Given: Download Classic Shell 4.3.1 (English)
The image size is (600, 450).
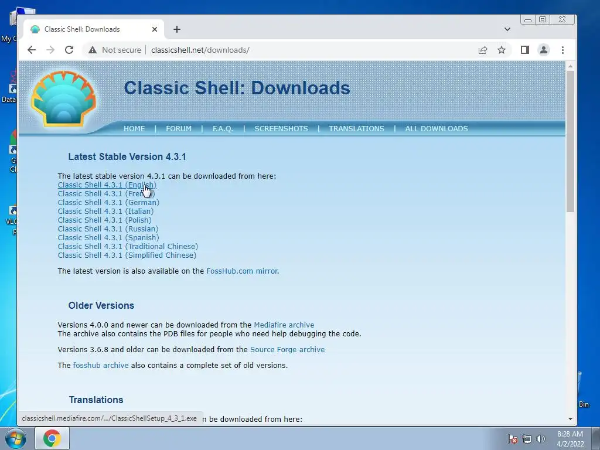Looking at the screenshot, I should tap(107, 185).
